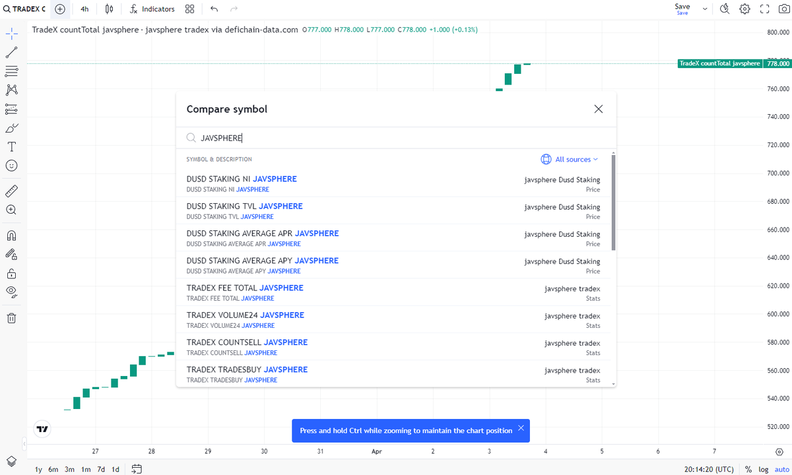The height and width of the screenshot is (475, 792).
Task: Select DUSD STAKING TVL JAVSPHERE result
Action: point(393,211)
